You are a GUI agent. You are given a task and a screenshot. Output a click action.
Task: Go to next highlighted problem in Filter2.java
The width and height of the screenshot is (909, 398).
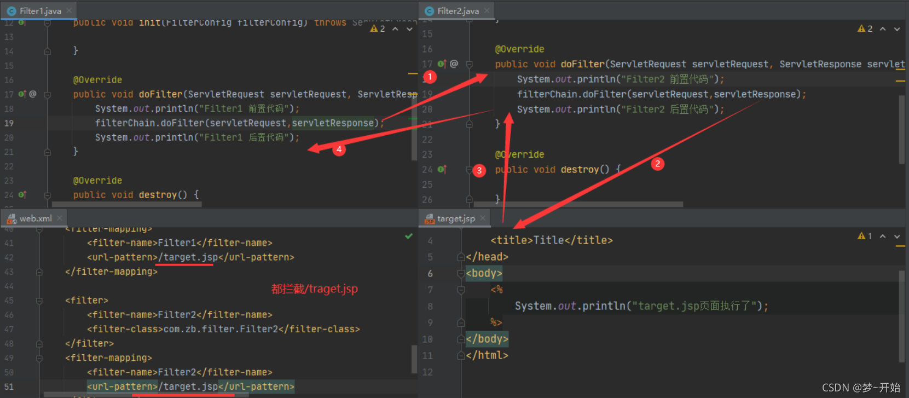(897, 29)
